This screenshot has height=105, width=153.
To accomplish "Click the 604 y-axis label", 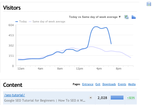I will (11, 25).
